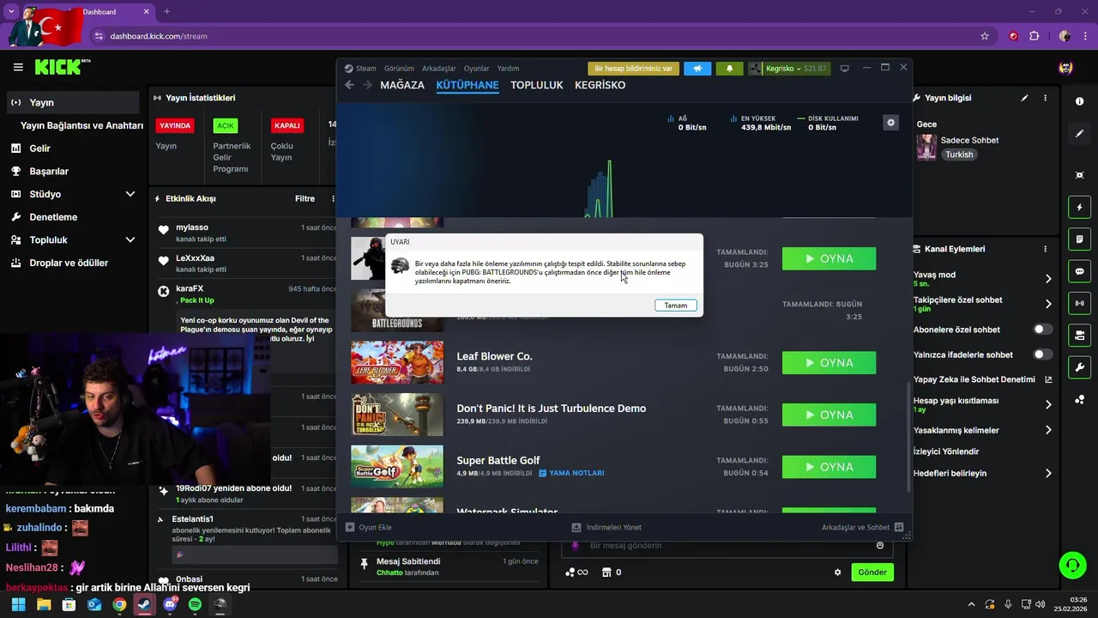Click the lightning bolt icon in right rail
The width and height of the screenshot is (1098, 618).
[x=1079, y=208]
